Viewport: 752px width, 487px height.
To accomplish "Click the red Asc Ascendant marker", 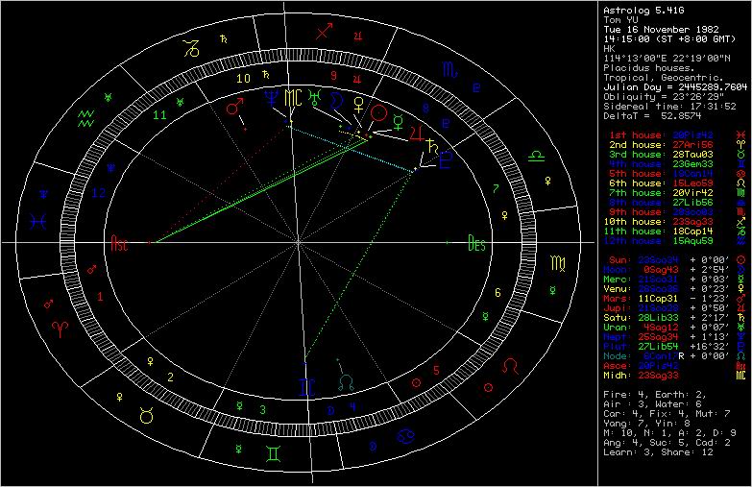I will pos(119,243).
